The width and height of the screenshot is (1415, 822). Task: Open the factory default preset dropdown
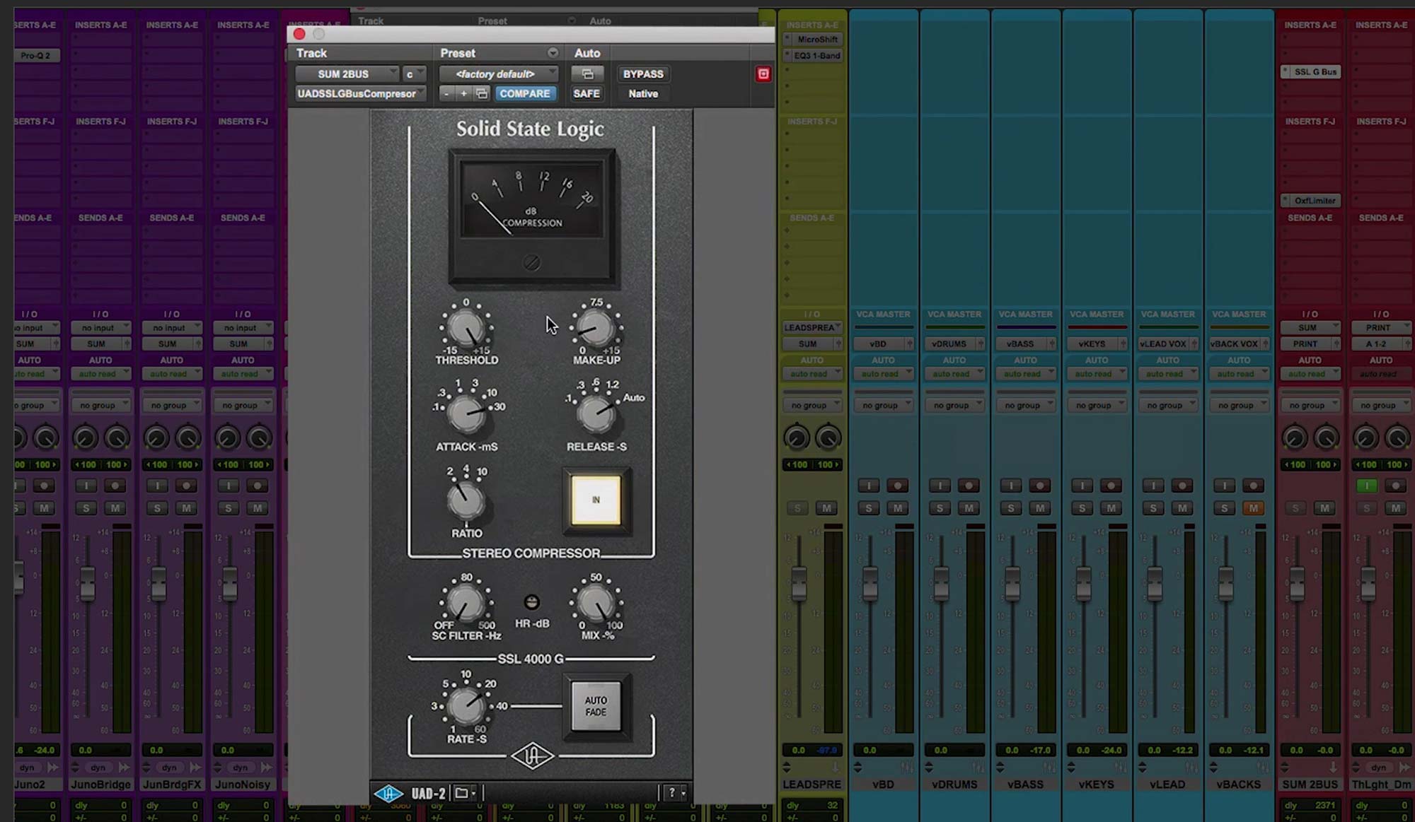pyautogui.click(x=499, y=74)
